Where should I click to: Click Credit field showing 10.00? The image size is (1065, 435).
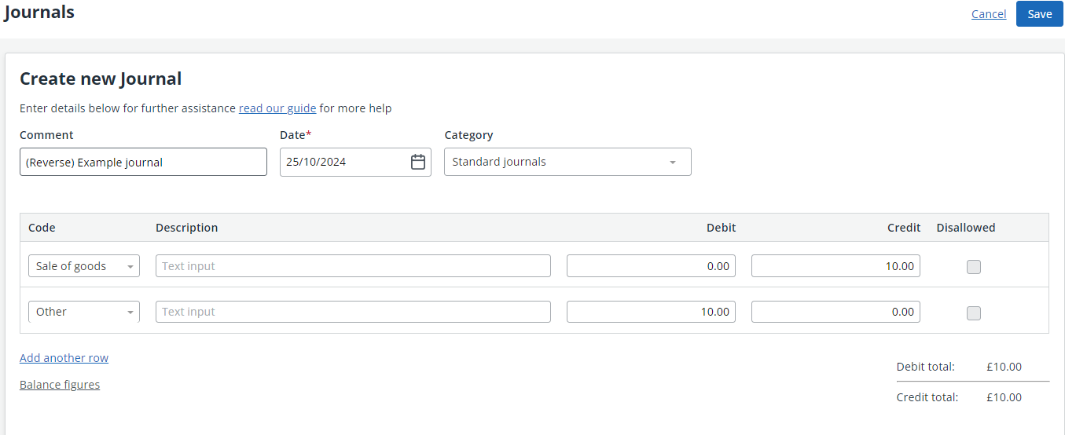point(835,266)
